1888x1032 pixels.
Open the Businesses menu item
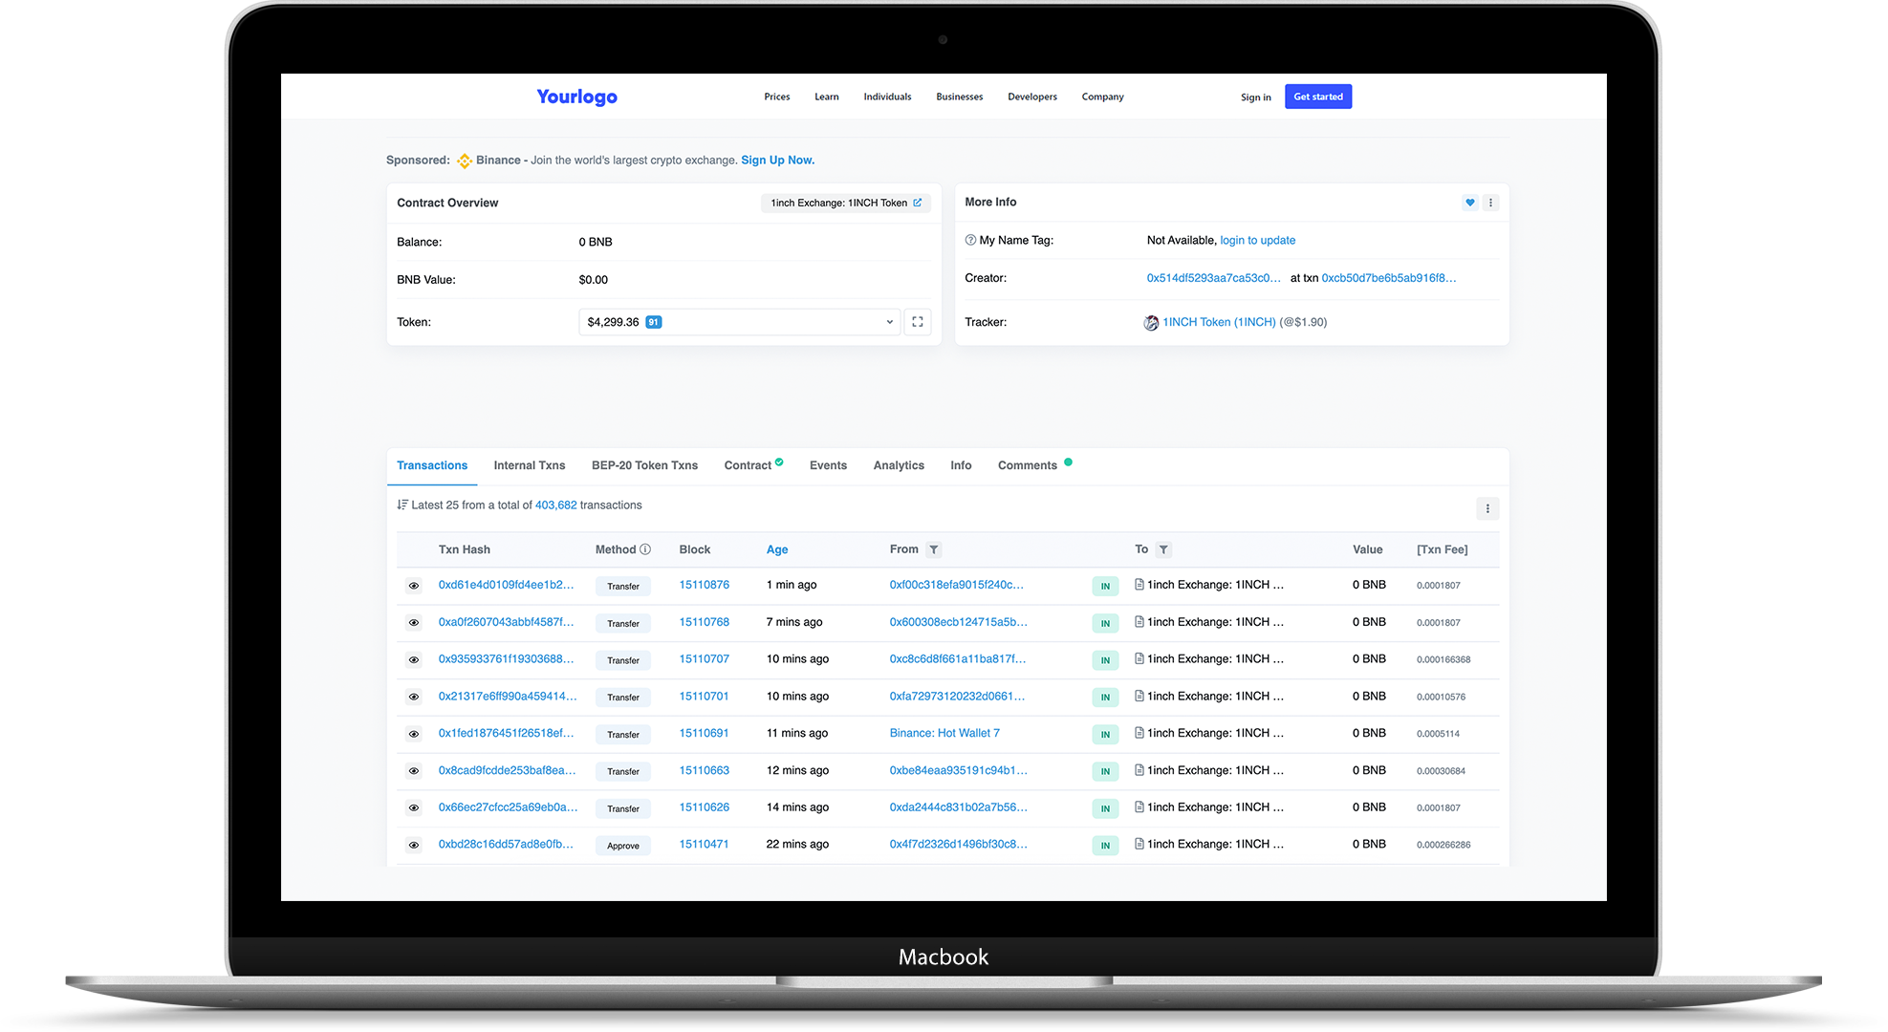point(960,97)
